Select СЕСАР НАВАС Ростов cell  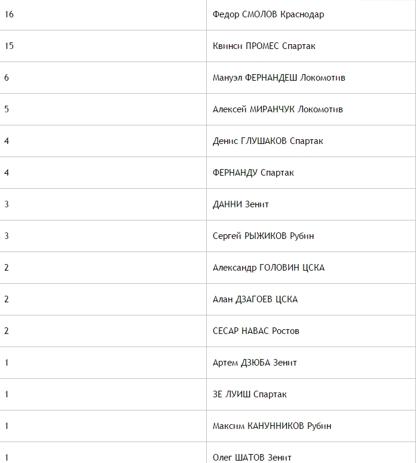click(311, 331)
